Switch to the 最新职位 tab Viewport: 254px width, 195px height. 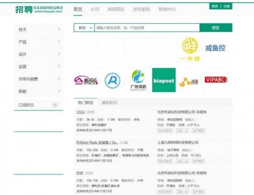click(x=109, y=103)
